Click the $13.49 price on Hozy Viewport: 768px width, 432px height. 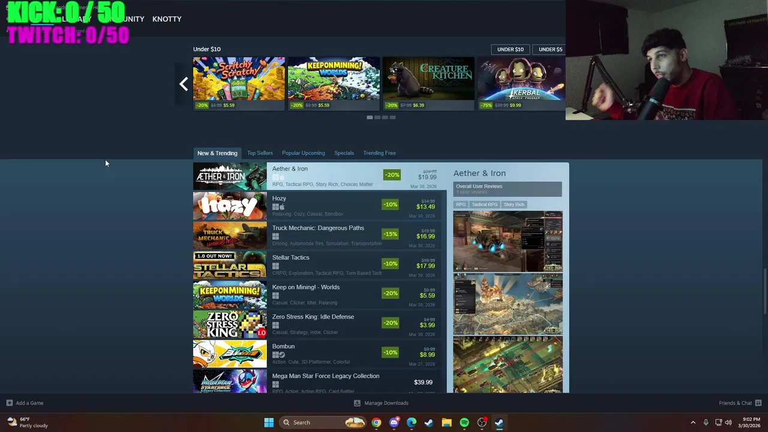coord(425,206)
